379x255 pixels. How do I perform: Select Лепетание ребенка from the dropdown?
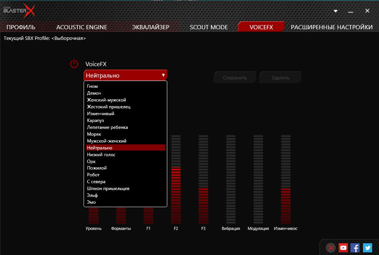click(125, 127)
